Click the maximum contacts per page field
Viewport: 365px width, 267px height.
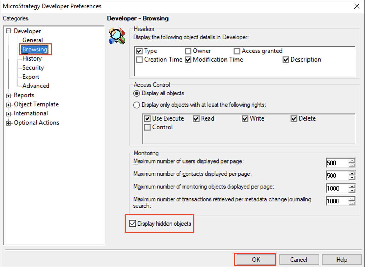[337, 176]
